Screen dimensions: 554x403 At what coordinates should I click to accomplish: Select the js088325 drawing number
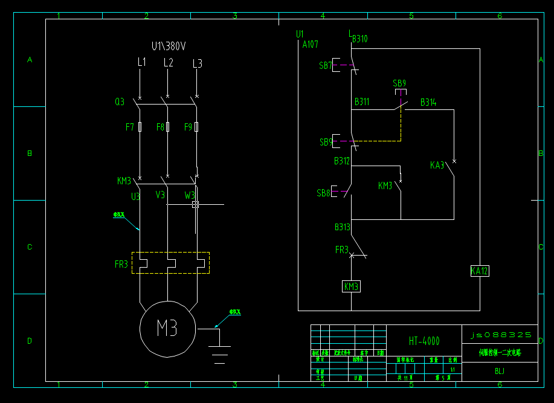click(501, 335)
